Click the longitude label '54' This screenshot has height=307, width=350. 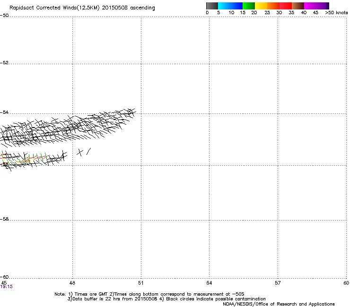point(209,283)
